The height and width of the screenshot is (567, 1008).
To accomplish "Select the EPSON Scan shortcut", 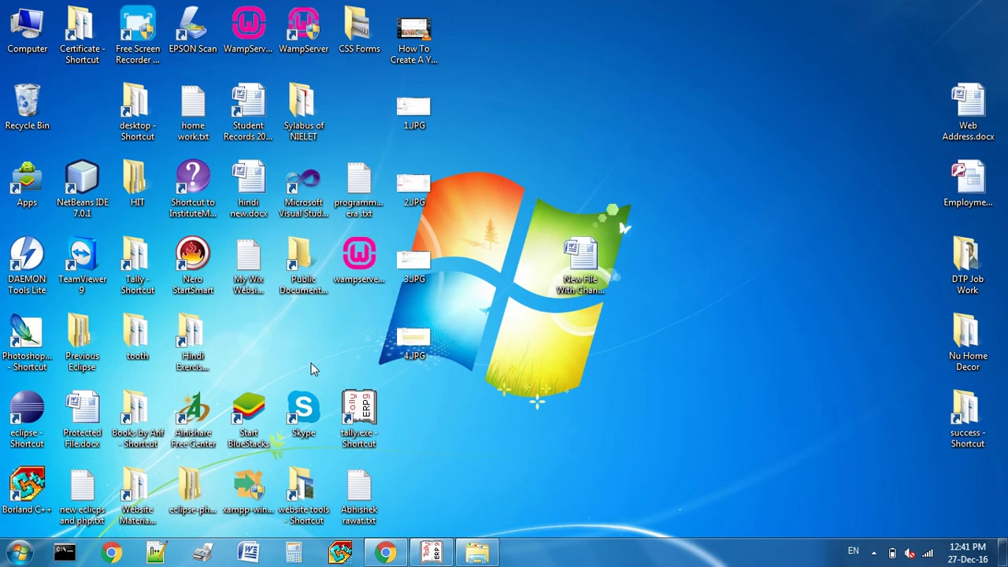I will click(x=193, y=31).
